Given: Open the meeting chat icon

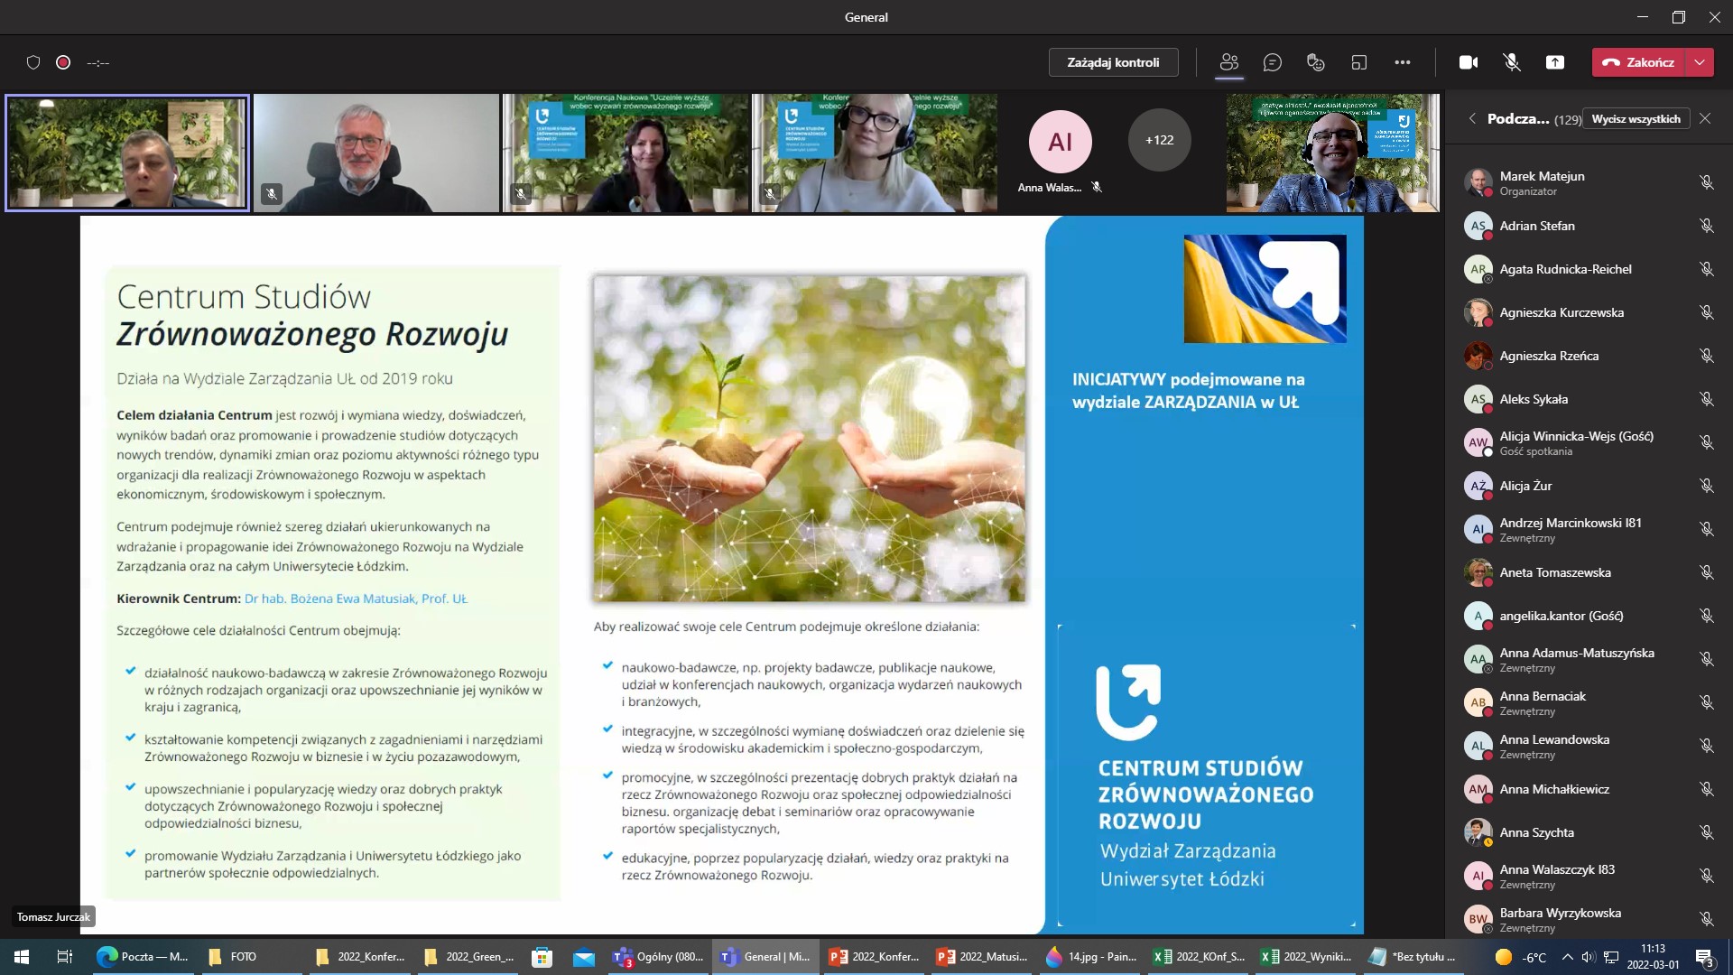Looking at the screenshot, I should 1273,62.
